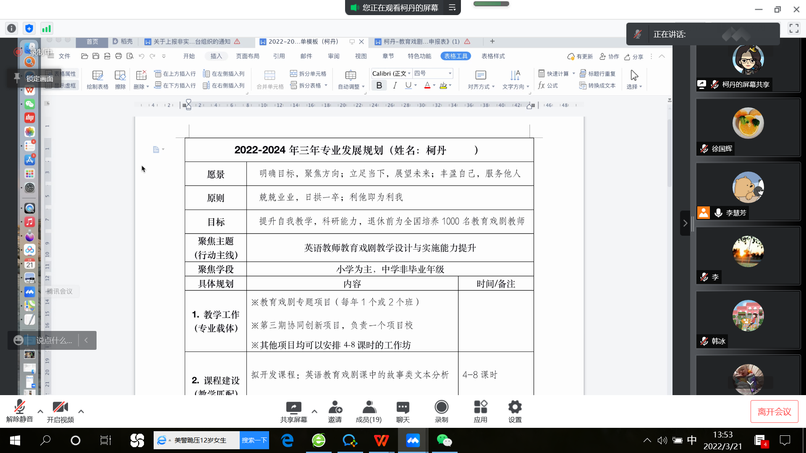Toggle bold B formatting

tap(379, 86)
